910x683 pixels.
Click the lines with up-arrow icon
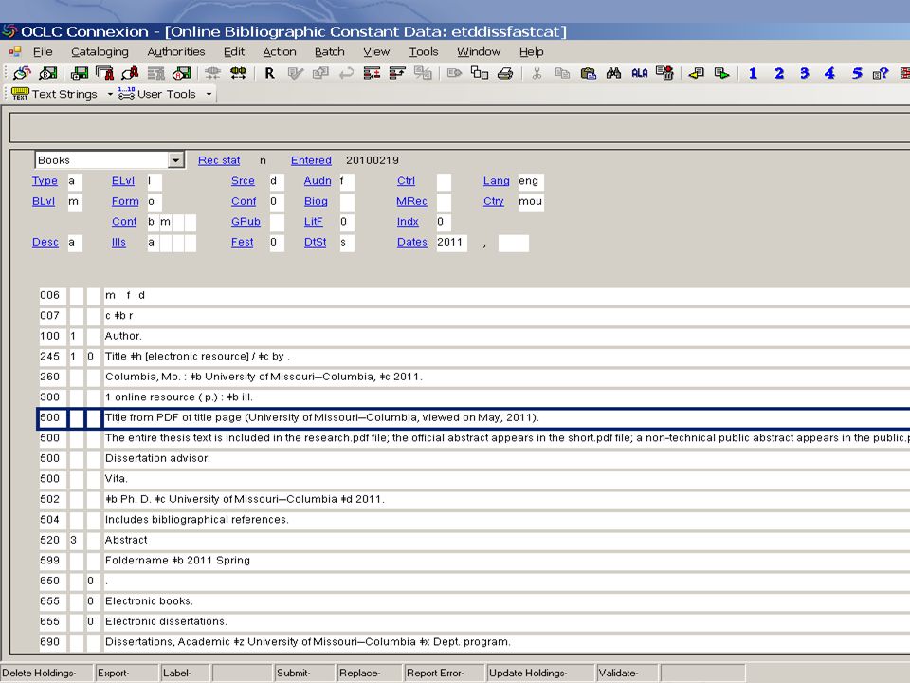[397, 73]
